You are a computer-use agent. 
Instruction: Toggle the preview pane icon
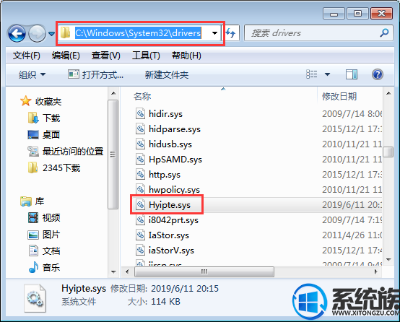[352, 74]
